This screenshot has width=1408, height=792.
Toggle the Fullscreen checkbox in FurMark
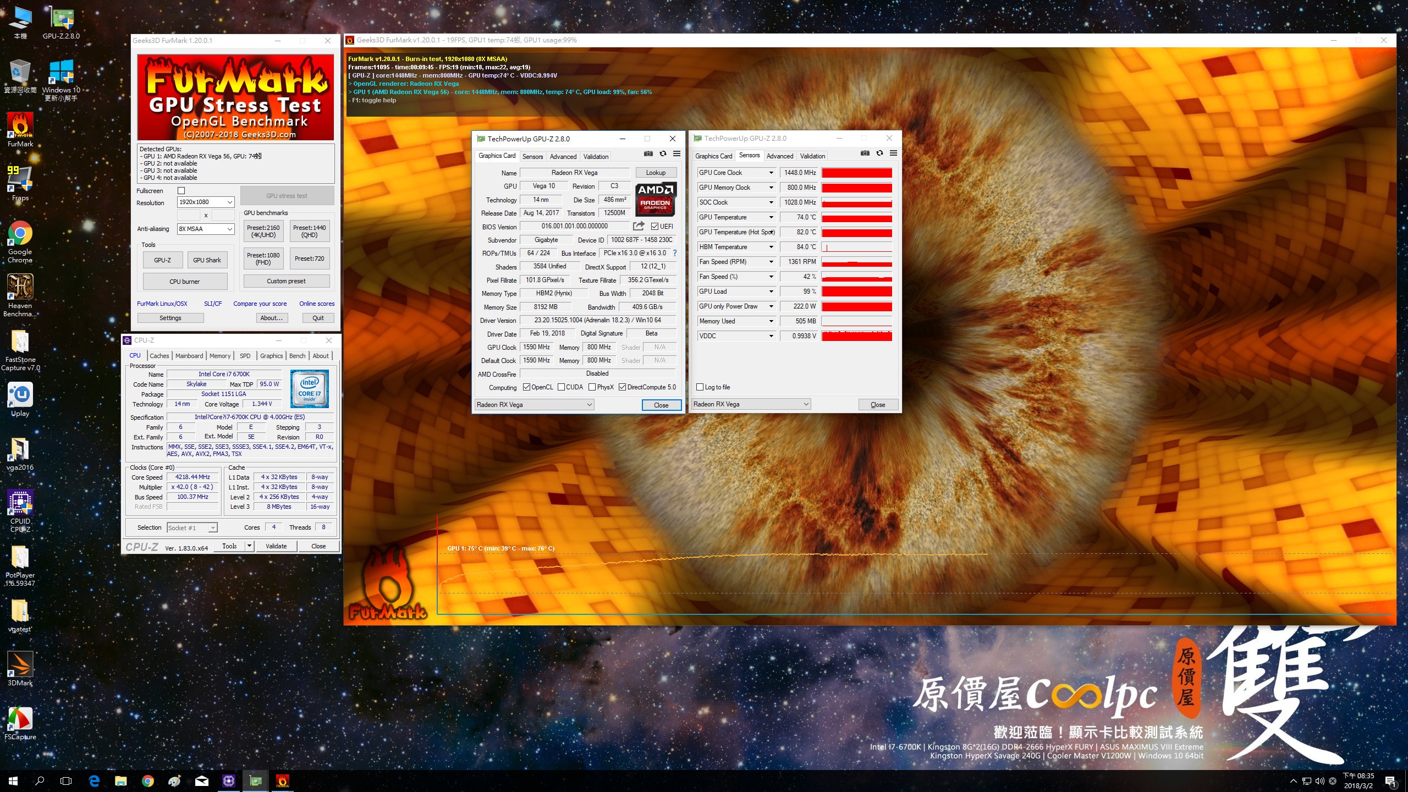coord(182,190)
